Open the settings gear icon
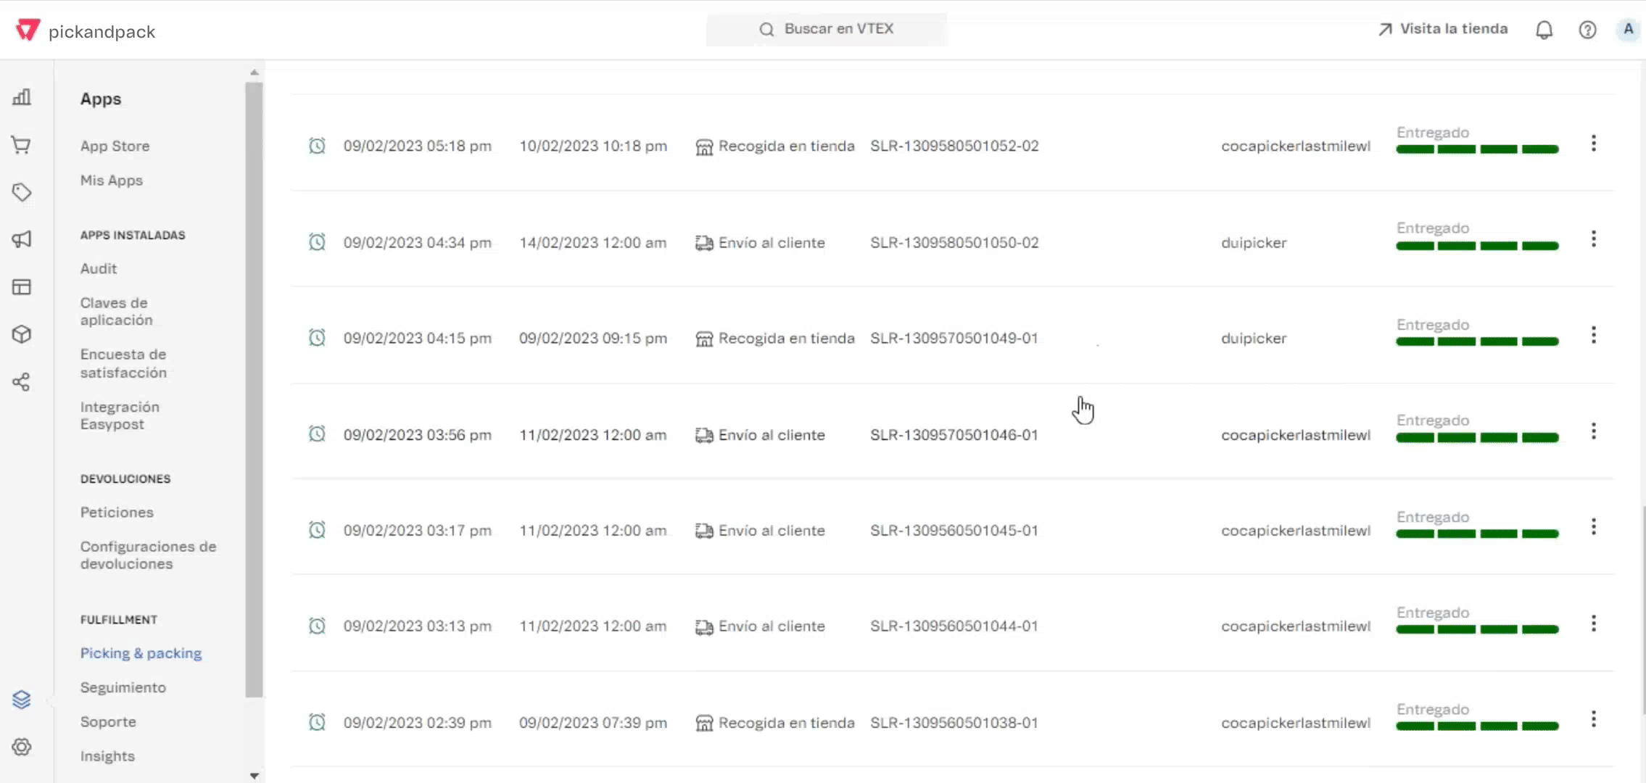The width and height of the screenshot is (1646, 783). [x=22, y=747]
